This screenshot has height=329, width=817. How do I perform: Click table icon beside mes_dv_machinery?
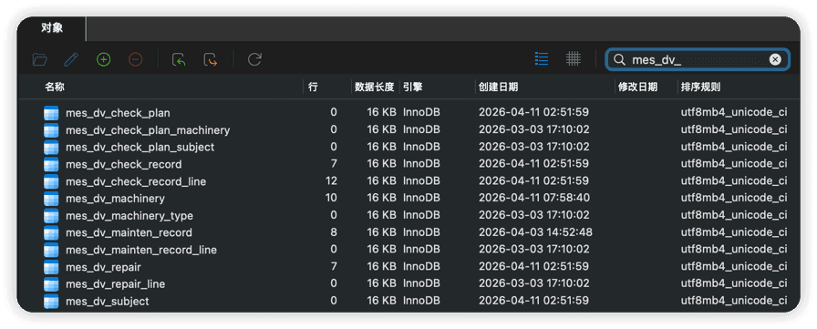pos(51,199)
